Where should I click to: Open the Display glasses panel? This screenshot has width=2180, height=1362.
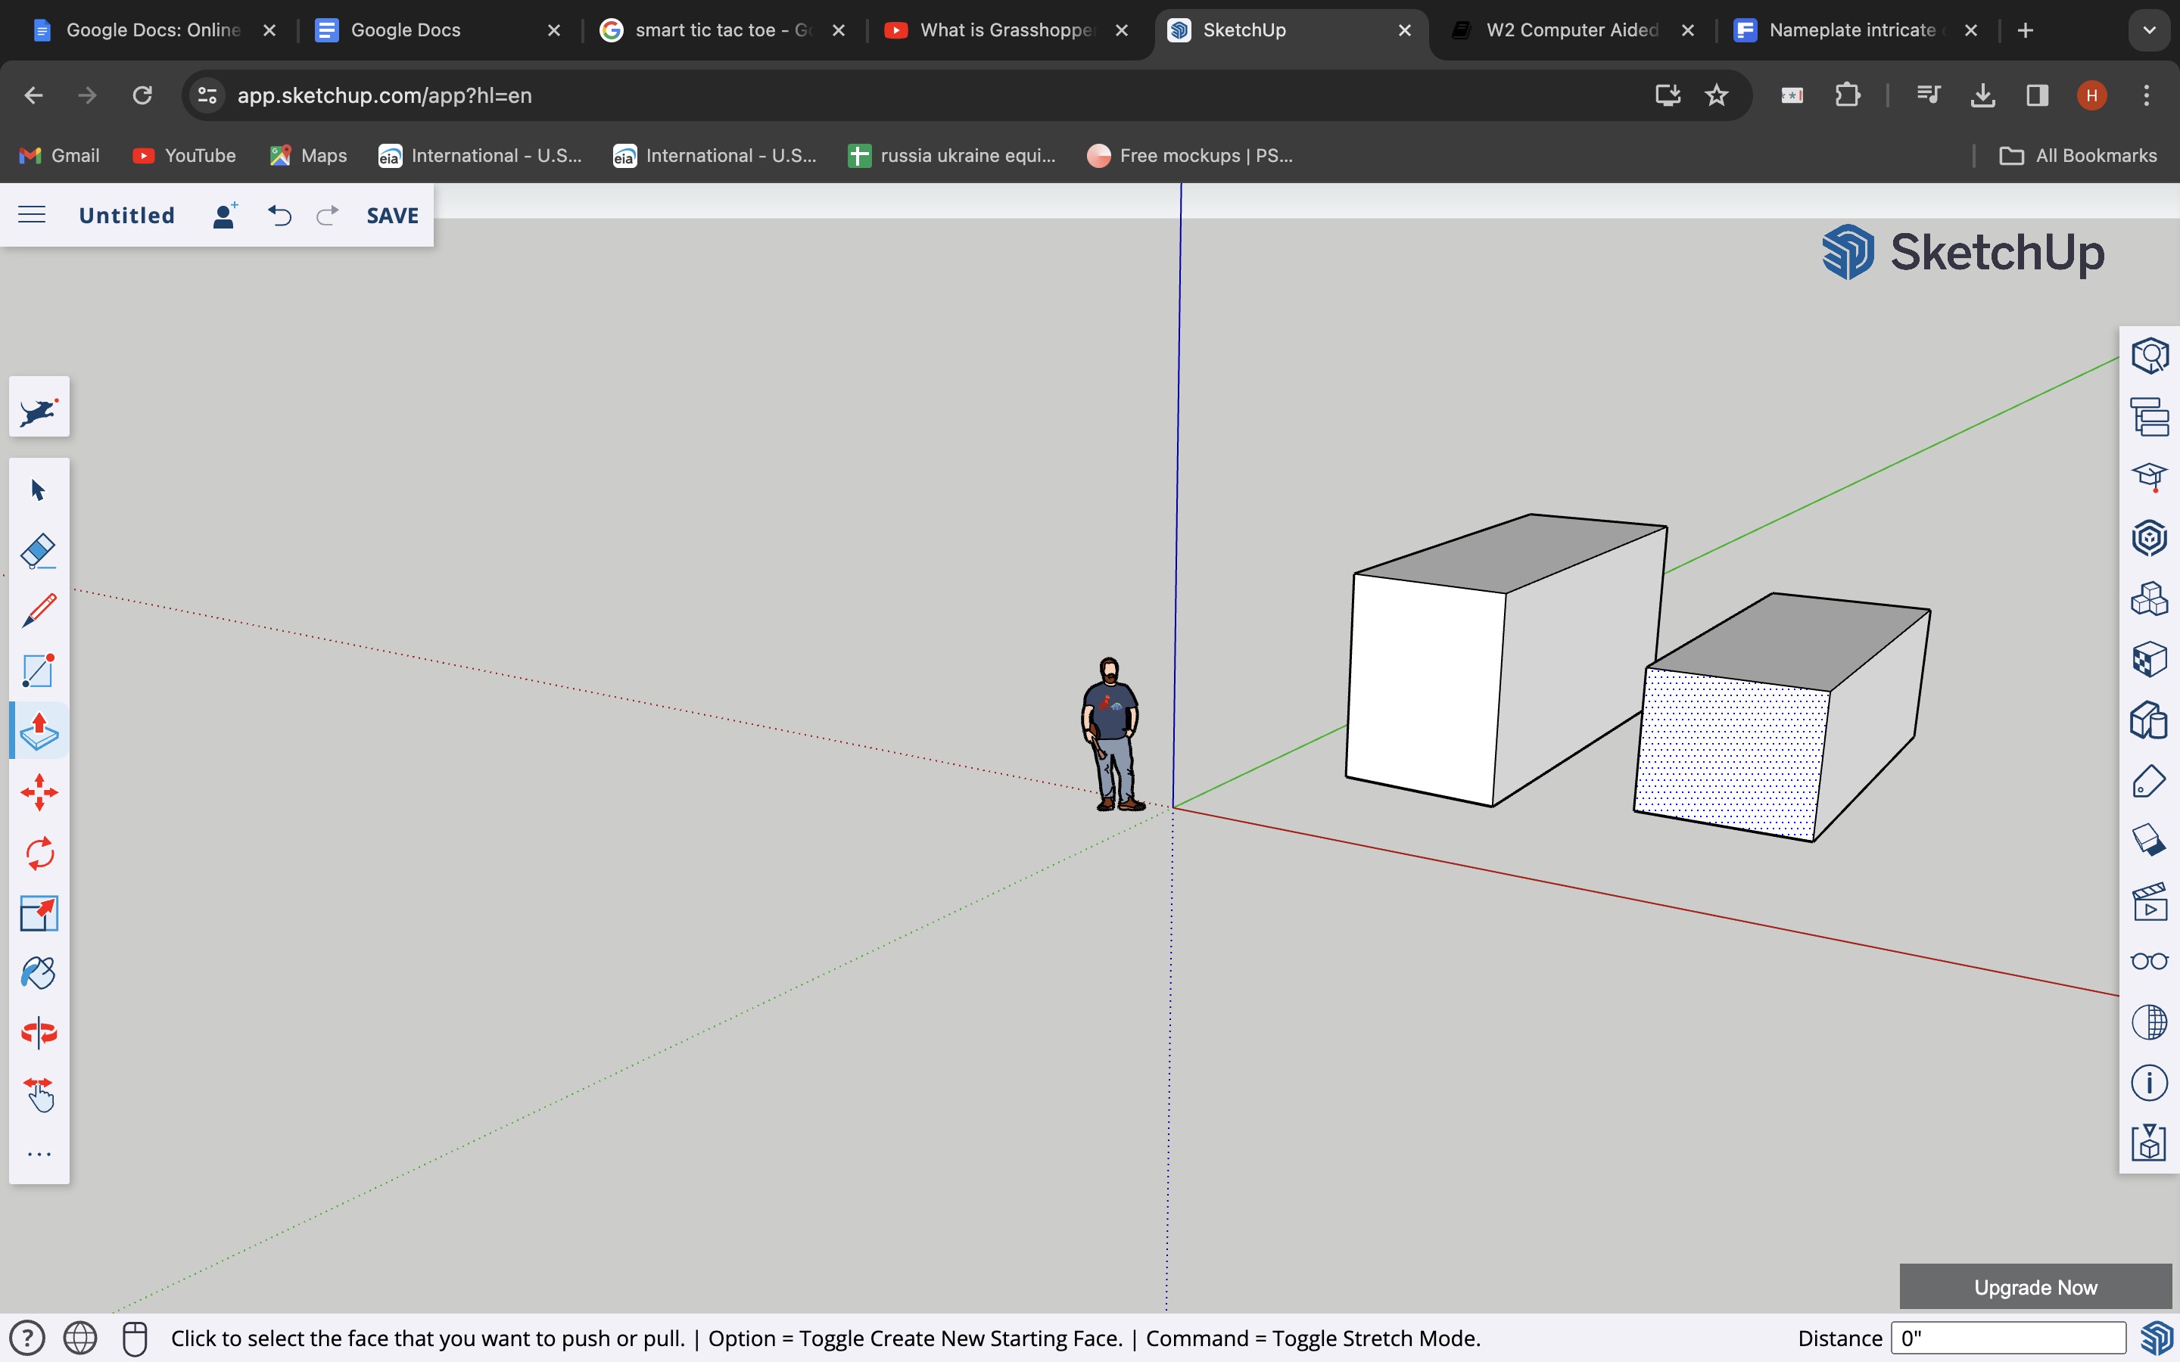pyautogui.click(x=2150, y=961)
